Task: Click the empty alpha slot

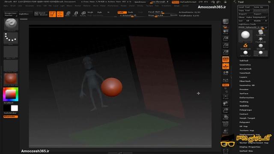Action: pyautogui.click(x=11, y=52)
